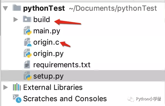Screen dimensions: 165x106
Task: Click the pythonTest project folder icon
Action: (17, 8)
